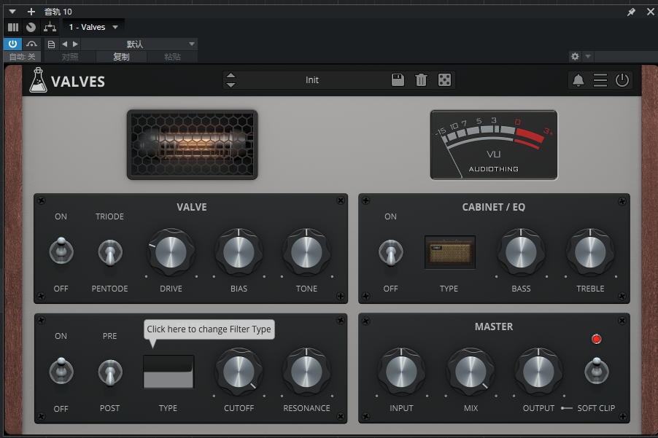Click the Input knob
This screenshot has width=658, height=438.
[x=401, y=372]
